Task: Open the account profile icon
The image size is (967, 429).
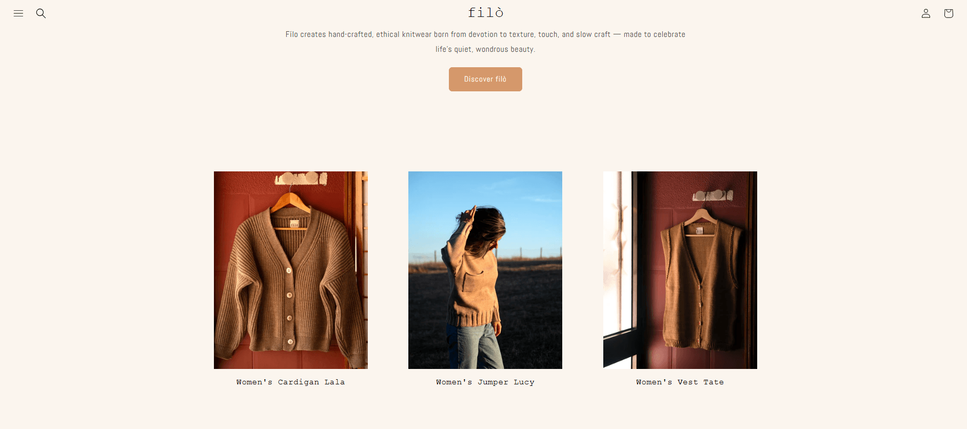Action: pyautogui.click(x=926, y=13)
